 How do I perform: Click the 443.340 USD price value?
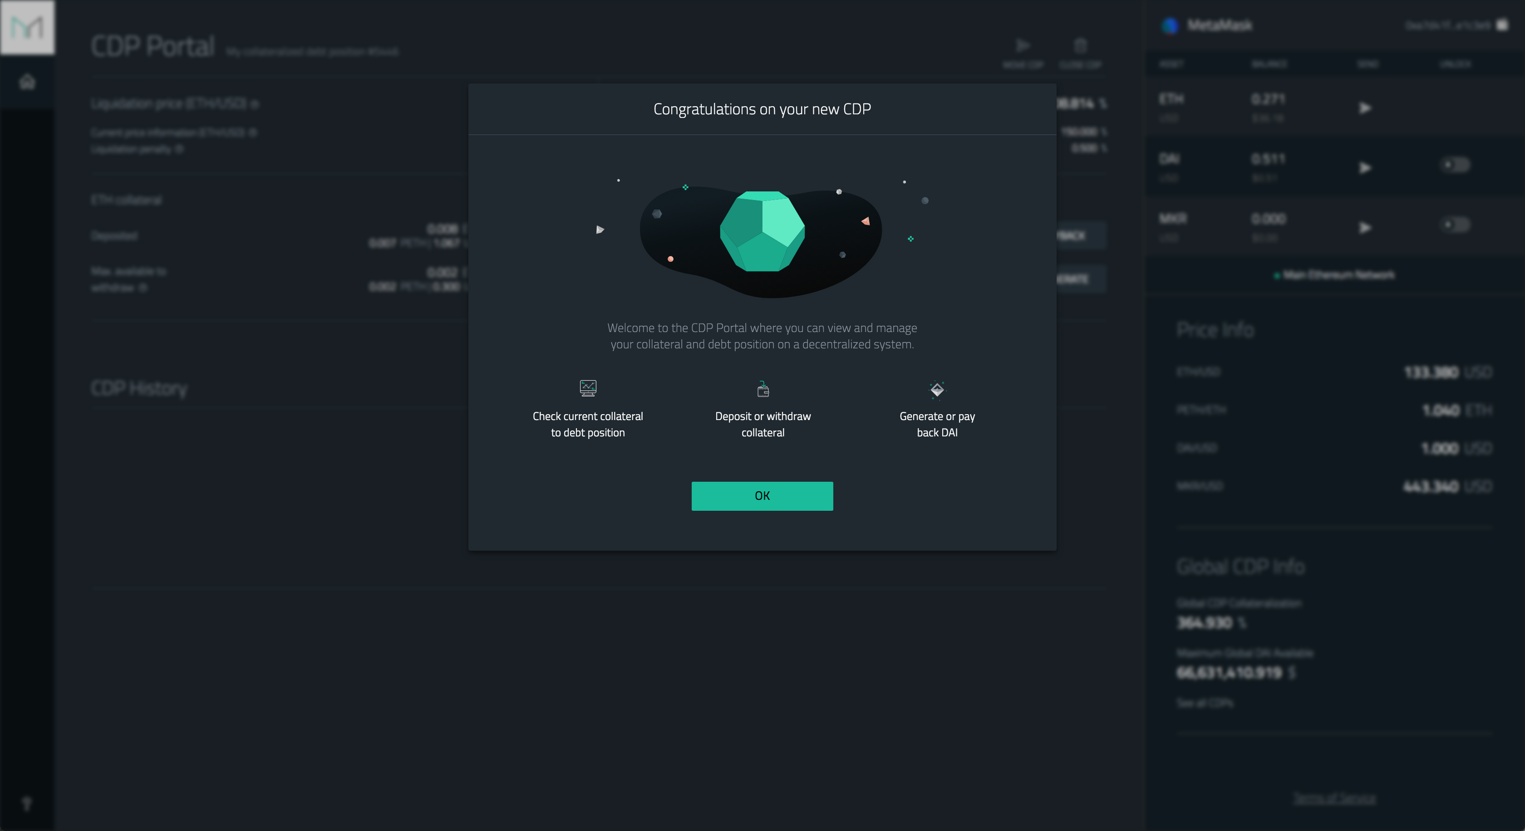1448,486
